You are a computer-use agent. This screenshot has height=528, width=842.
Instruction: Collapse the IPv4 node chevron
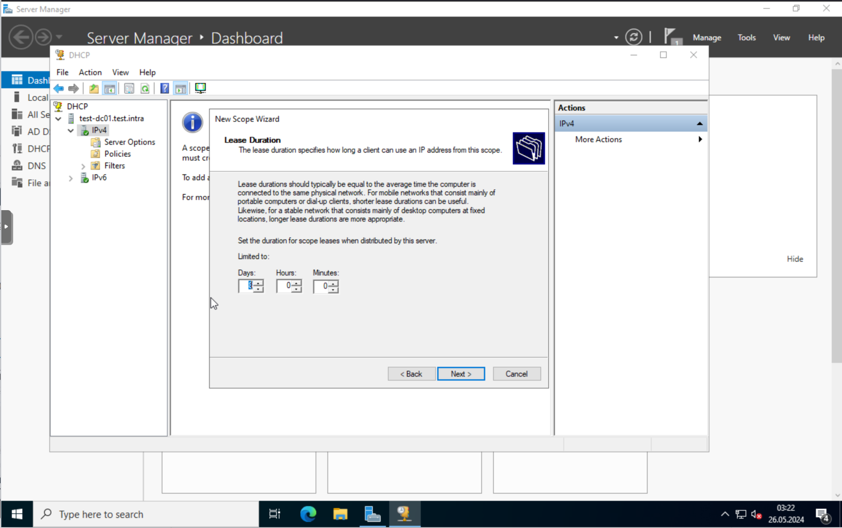(71, 130)
